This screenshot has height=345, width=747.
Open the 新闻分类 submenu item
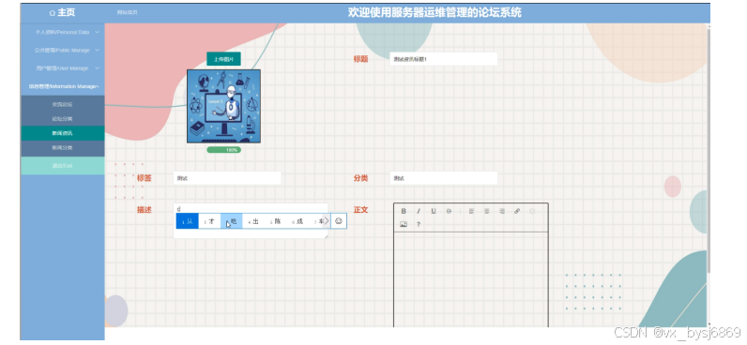pyautogui.click(x=63, y=148)
